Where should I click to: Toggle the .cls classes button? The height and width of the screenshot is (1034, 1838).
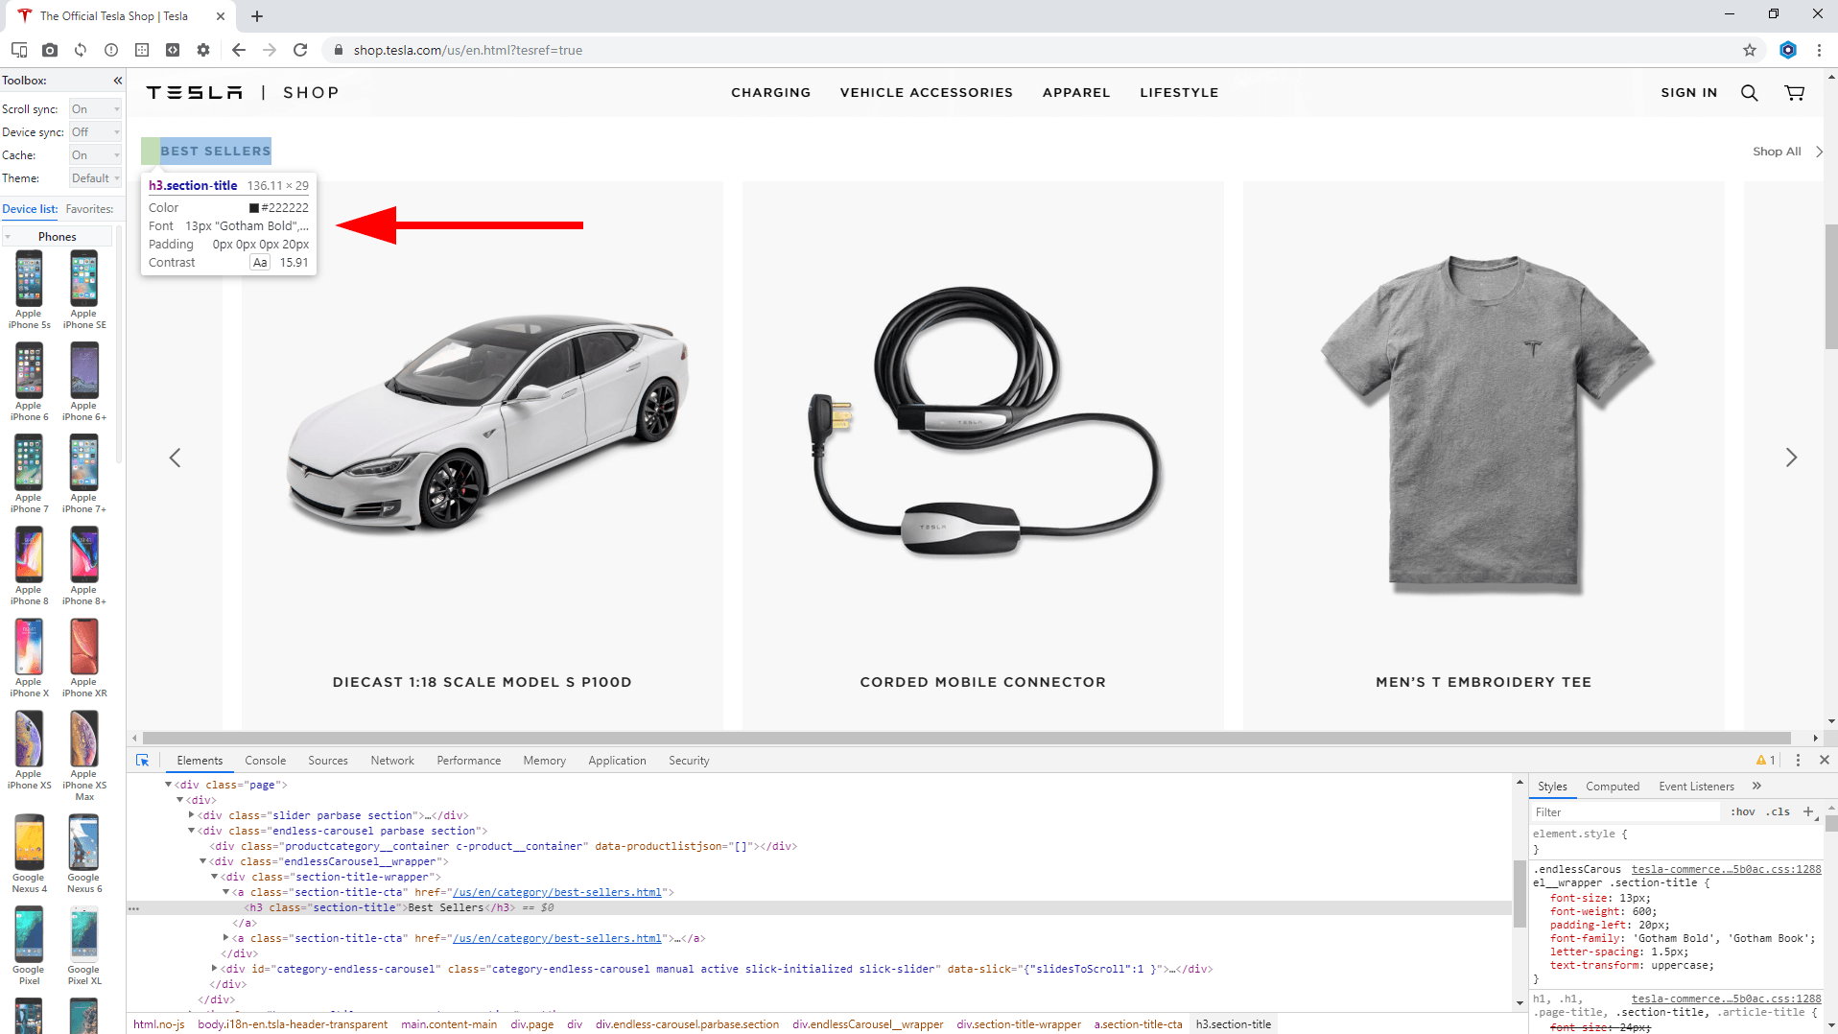1779,811
